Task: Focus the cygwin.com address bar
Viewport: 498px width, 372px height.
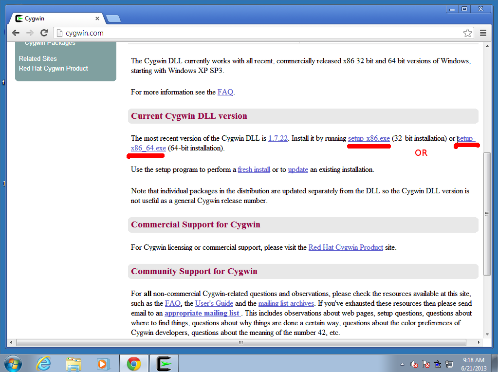Action: (x=264, y=33)
